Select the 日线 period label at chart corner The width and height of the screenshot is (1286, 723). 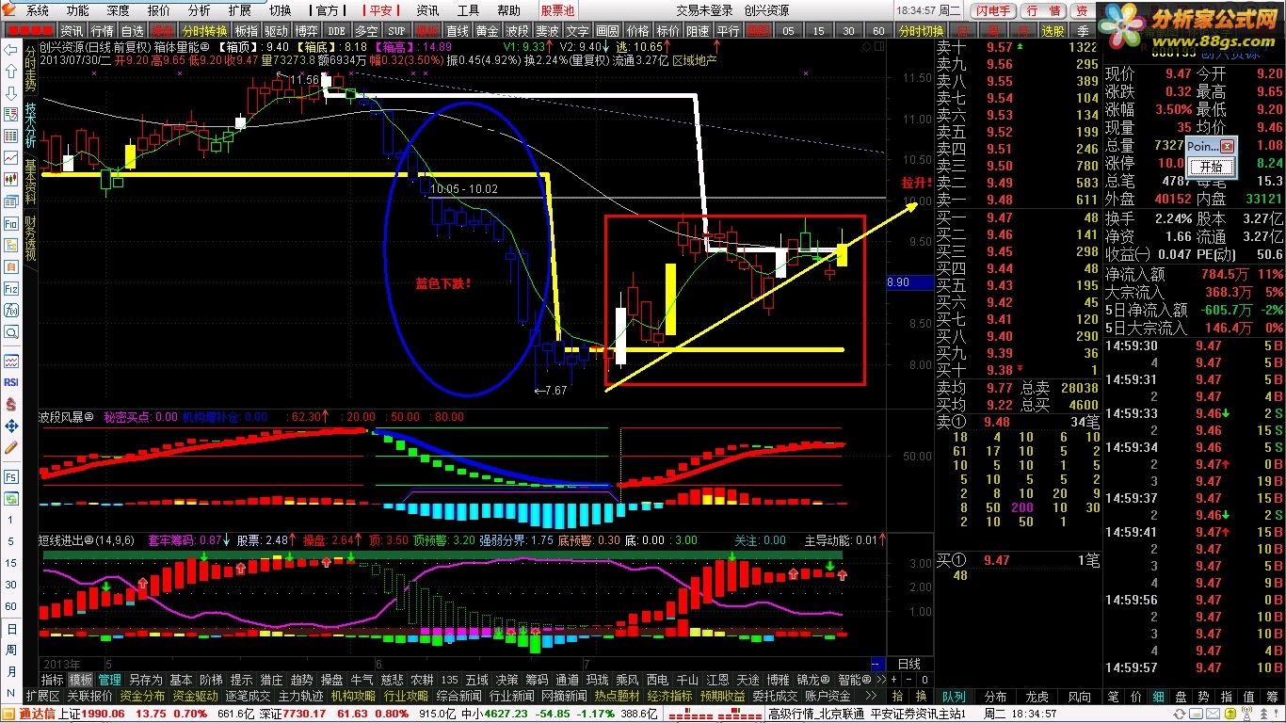tap(909, 664)
